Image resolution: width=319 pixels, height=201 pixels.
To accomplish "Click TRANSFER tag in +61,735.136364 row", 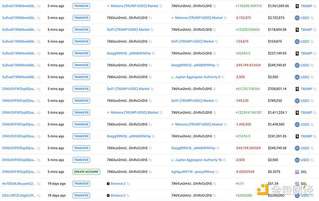I will point(81,89).
